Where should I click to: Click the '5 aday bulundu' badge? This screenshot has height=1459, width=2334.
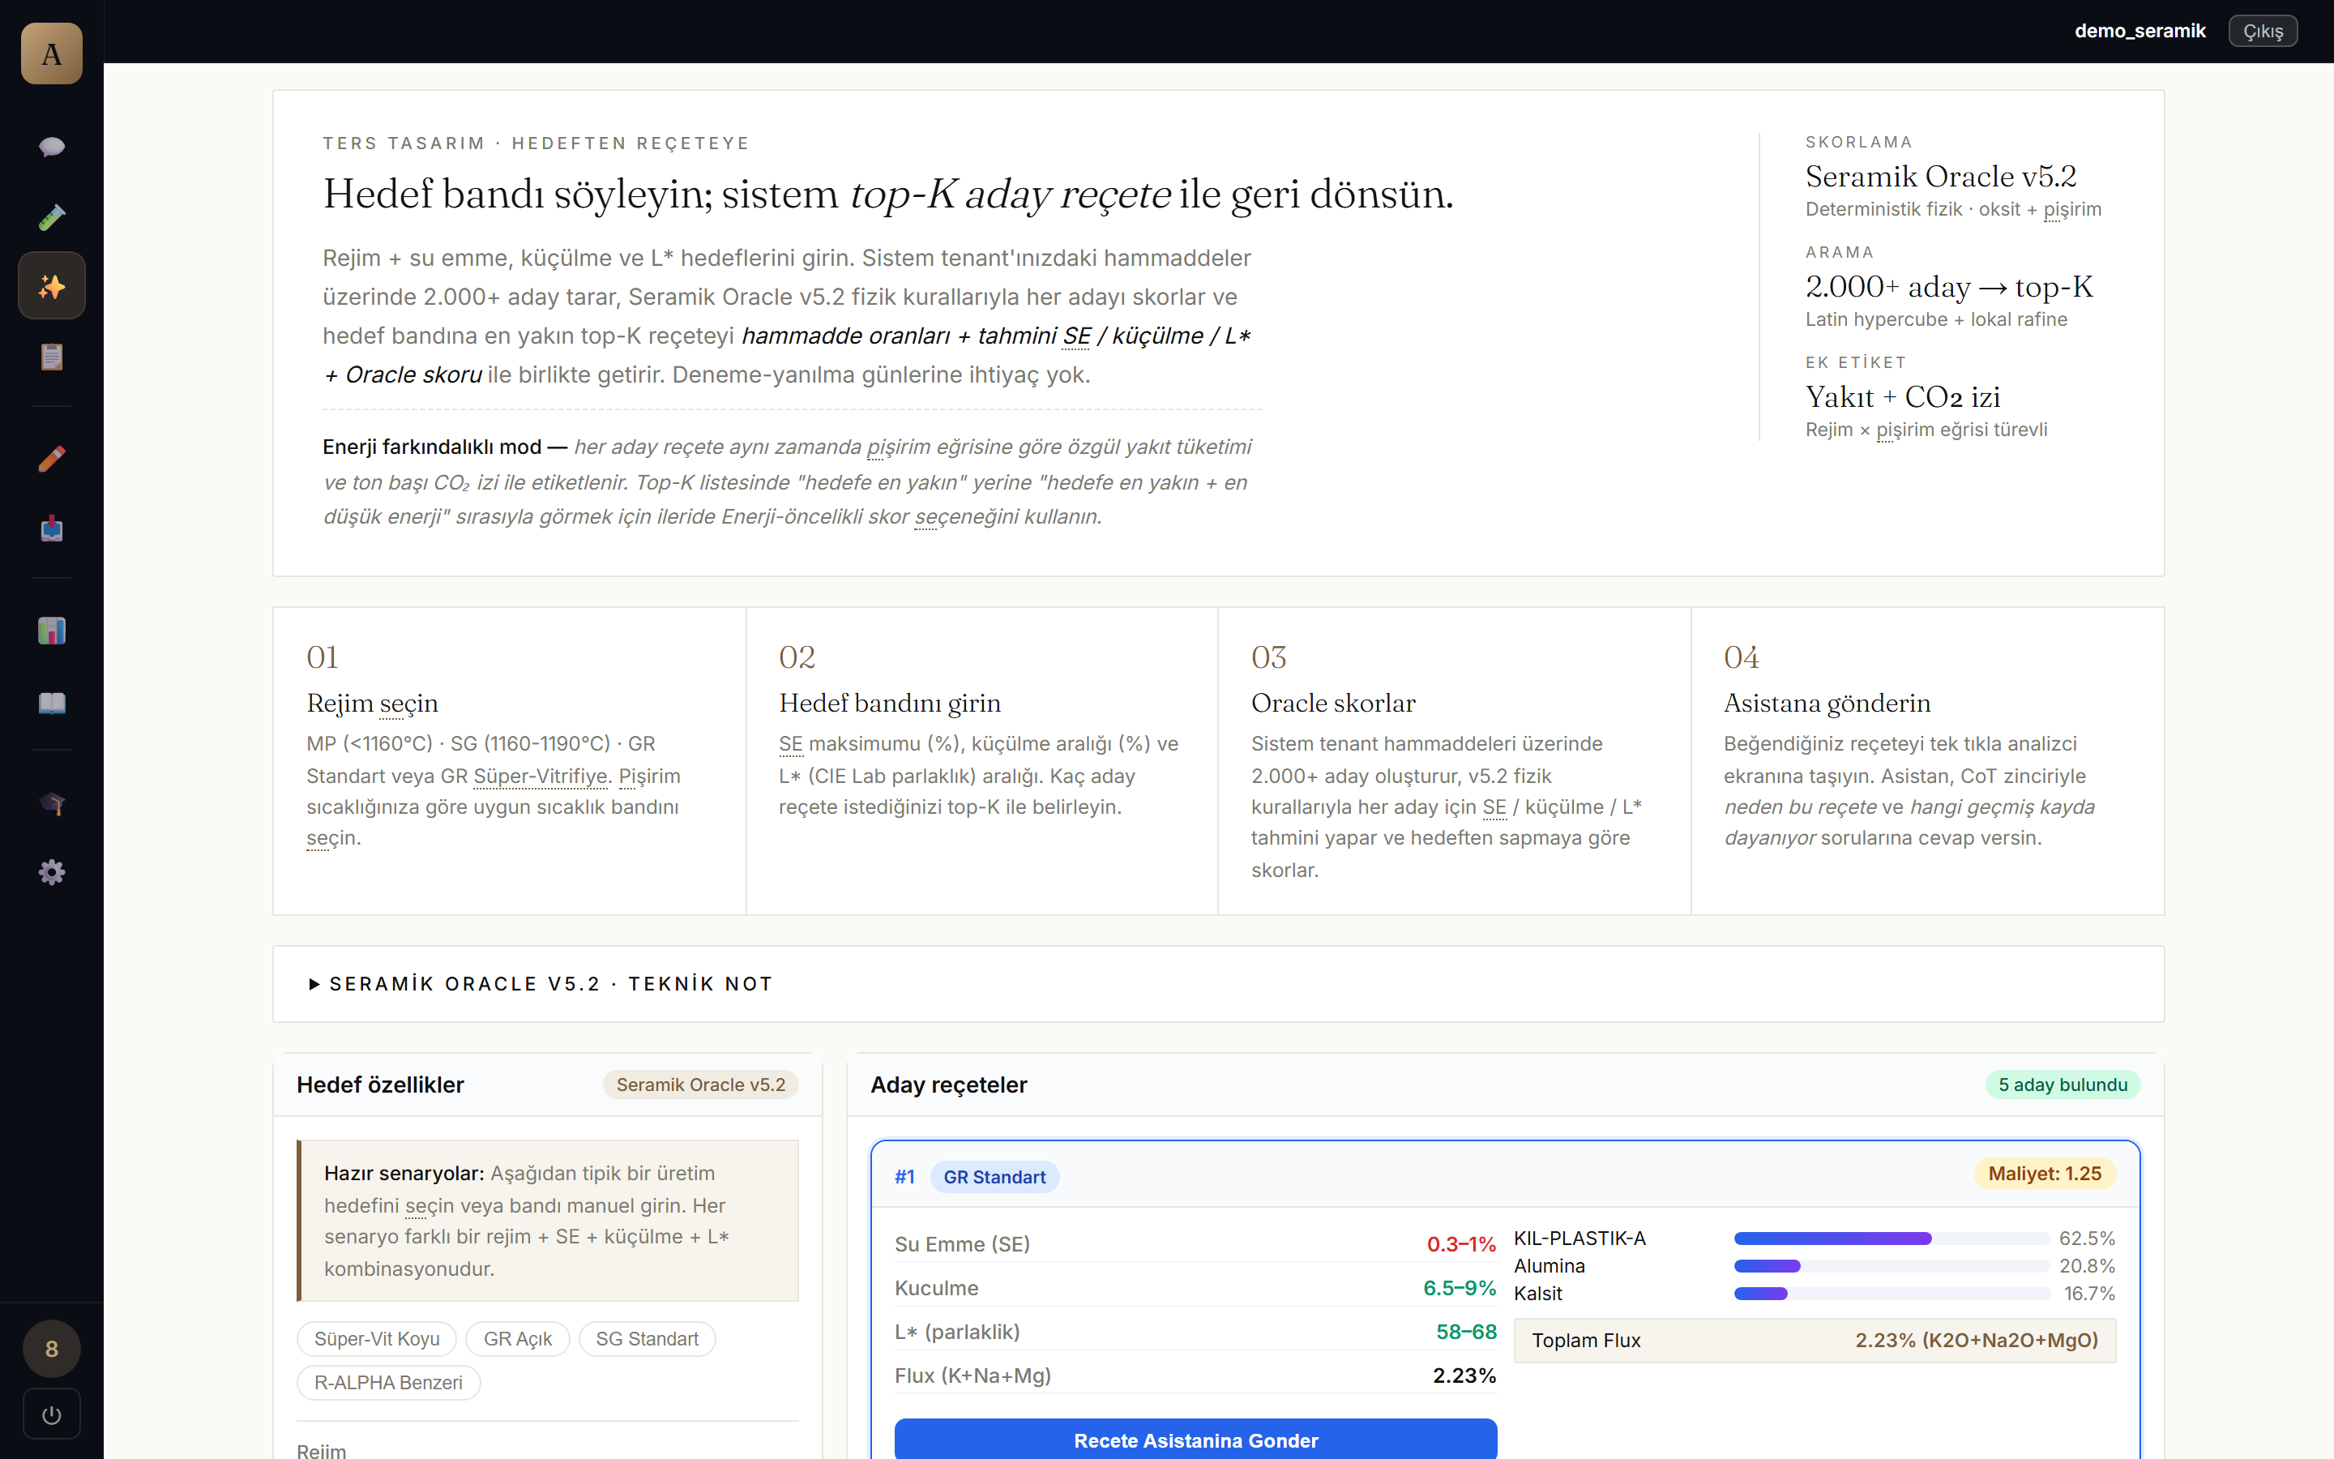pos(2063,1085)
